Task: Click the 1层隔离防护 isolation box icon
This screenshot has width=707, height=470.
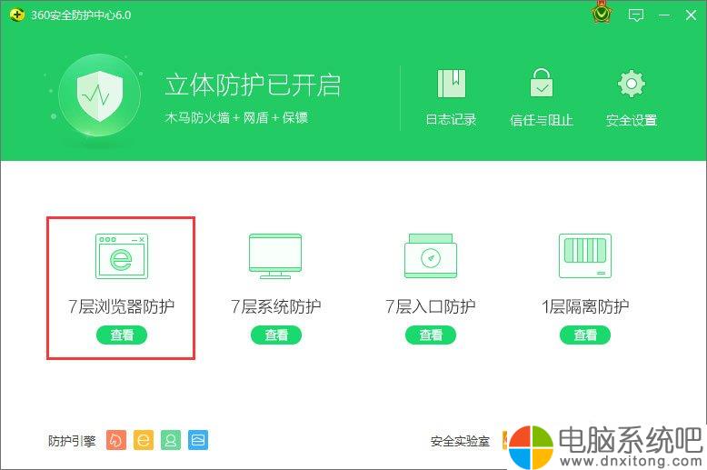Action: [x=585, y=255]
